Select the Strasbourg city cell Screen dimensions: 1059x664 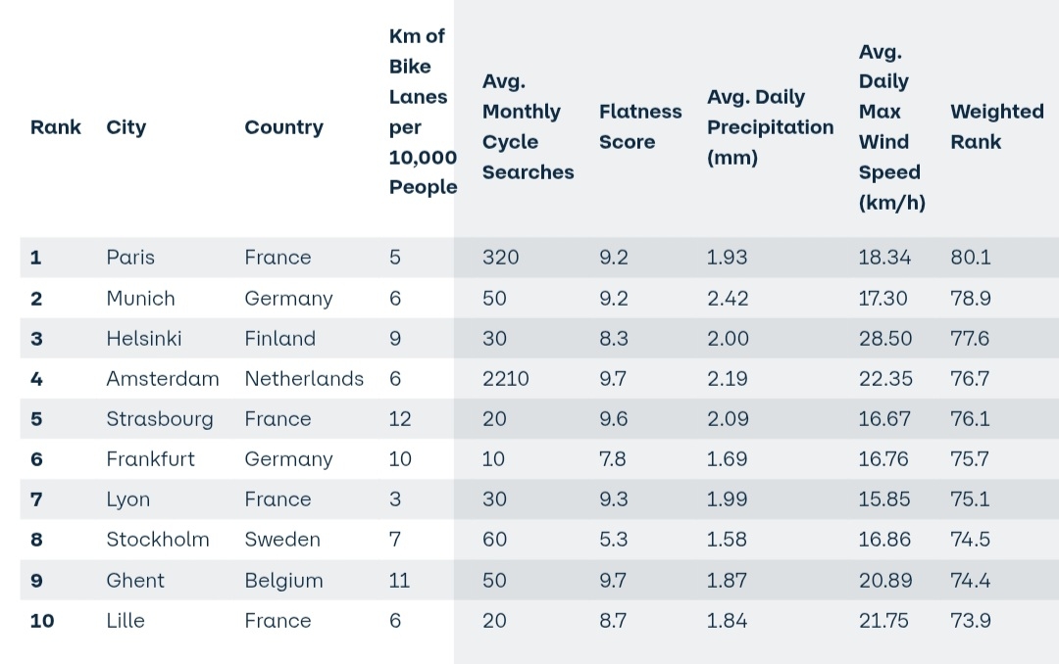pyautogui.click(x=159, y=419)
